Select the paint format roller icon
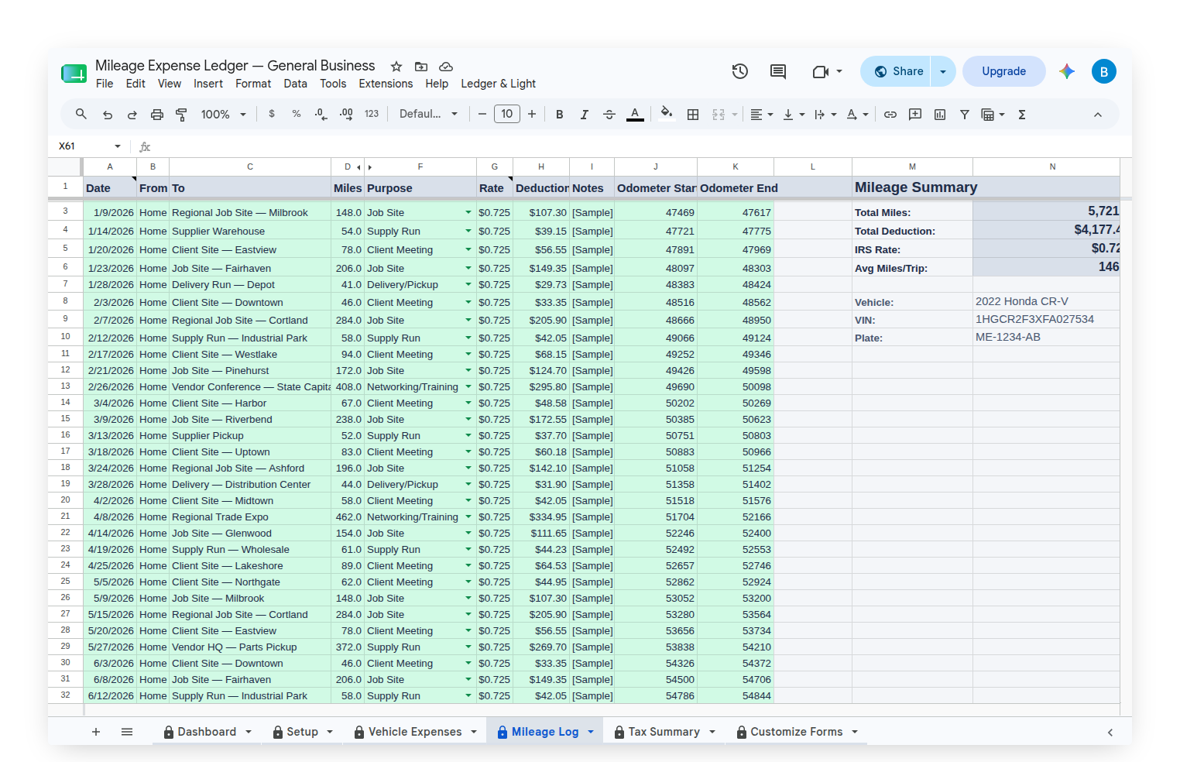The width and height of the screenshot is (1180, 762). [x=182, y=115]
